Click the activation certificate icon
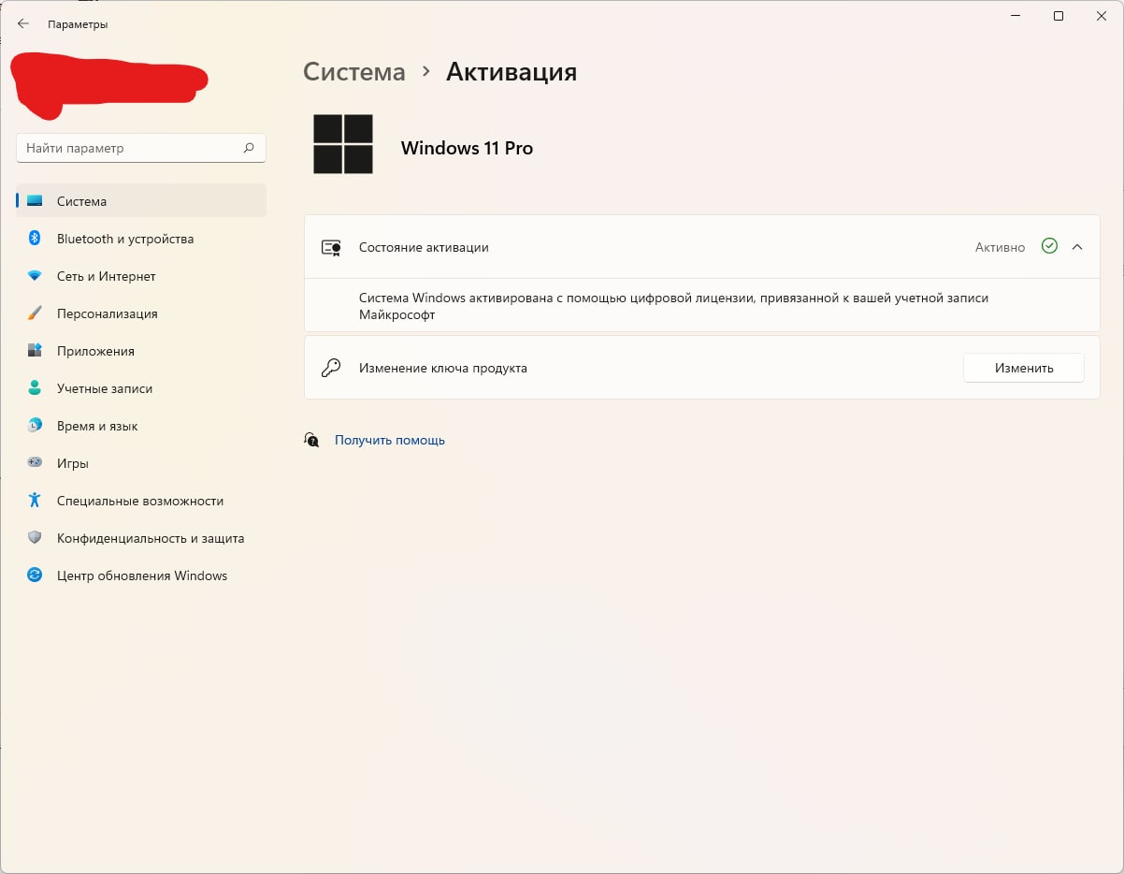The image size is (1124, 874). 331,248
